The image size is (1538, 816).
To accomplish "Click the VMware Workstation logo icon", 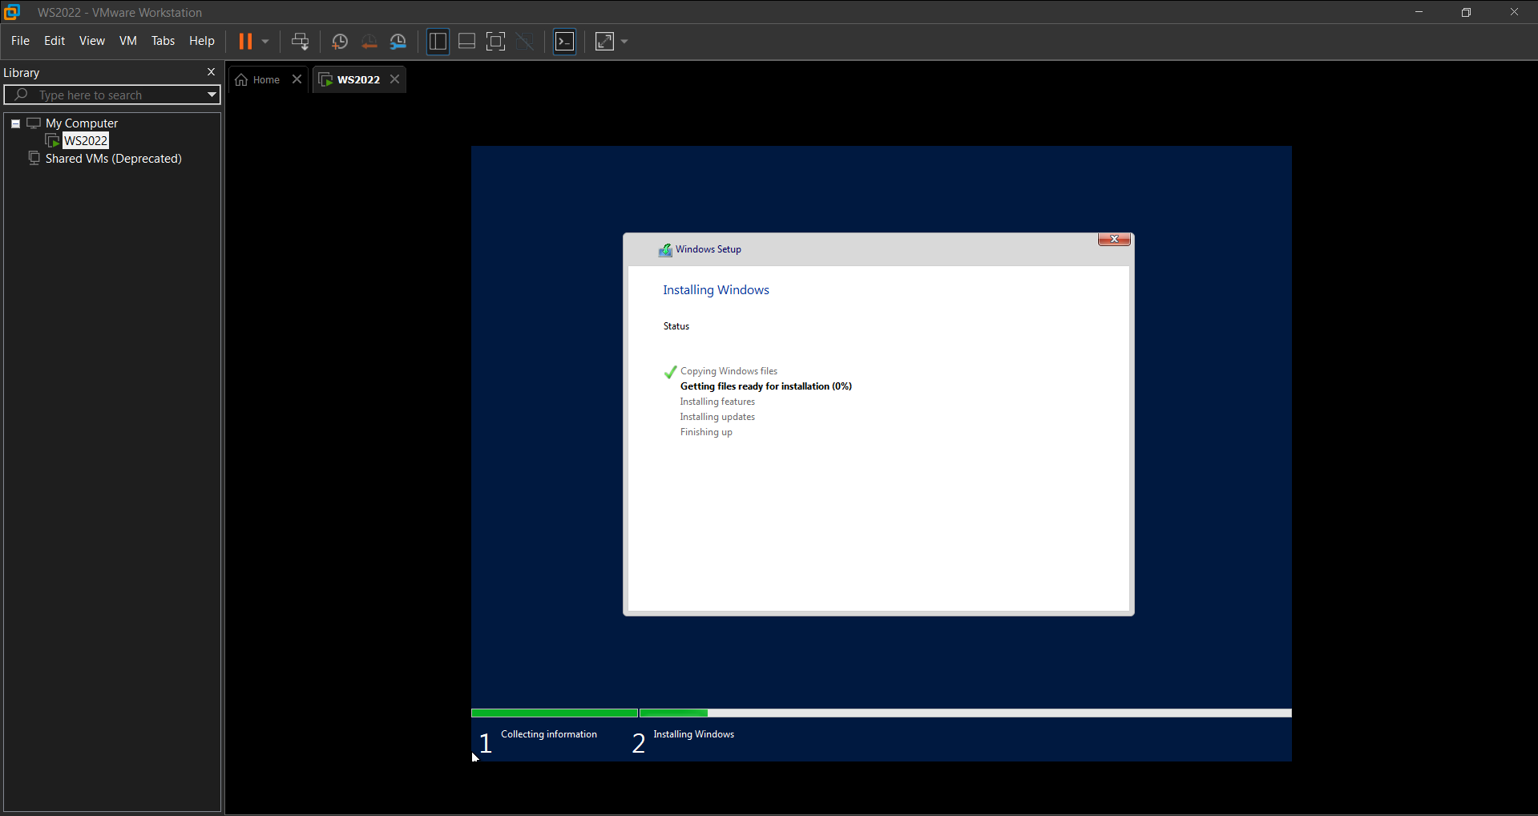I will (12, 12).
